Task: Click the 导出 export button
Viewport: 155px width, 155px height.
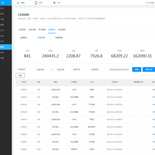Action: pos(20,75)
